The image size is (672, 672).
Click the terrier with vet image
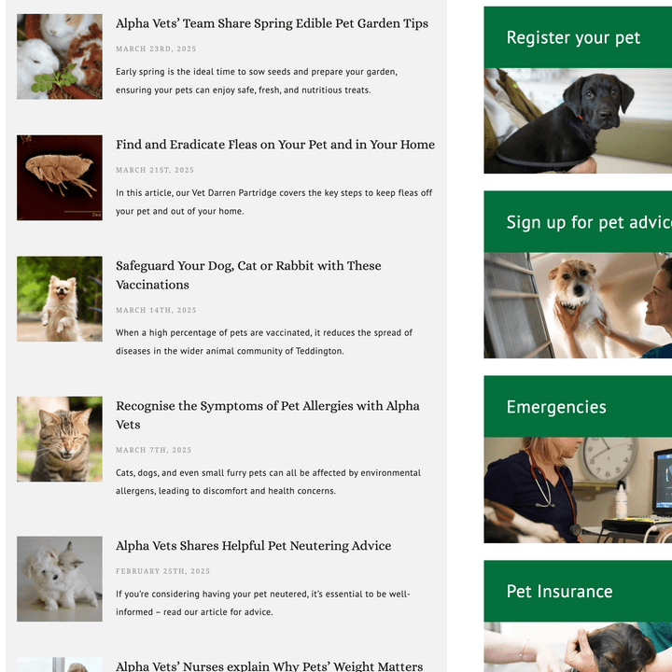(x=578, y=305)
